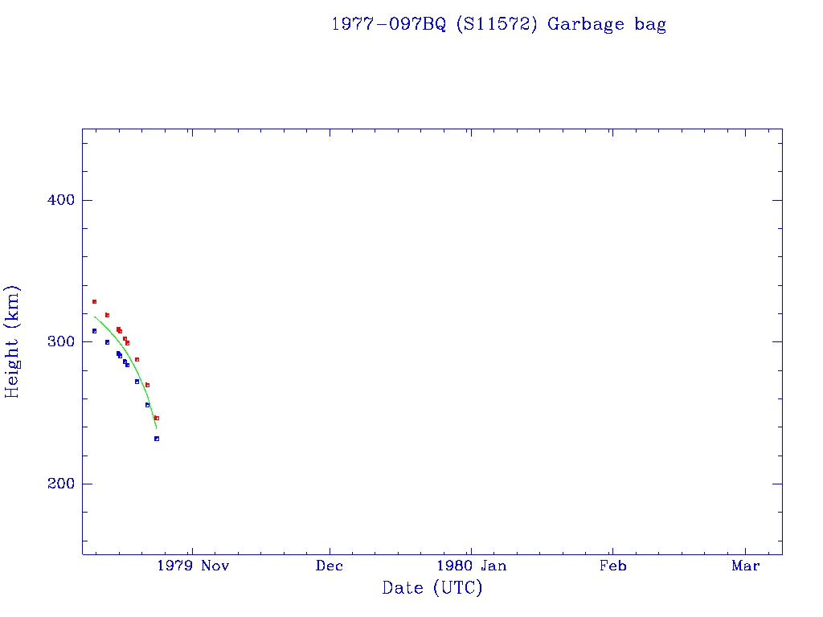Click the "1980 Jan" date axis label
Screen dimensions: 823x617
[471, 566]
